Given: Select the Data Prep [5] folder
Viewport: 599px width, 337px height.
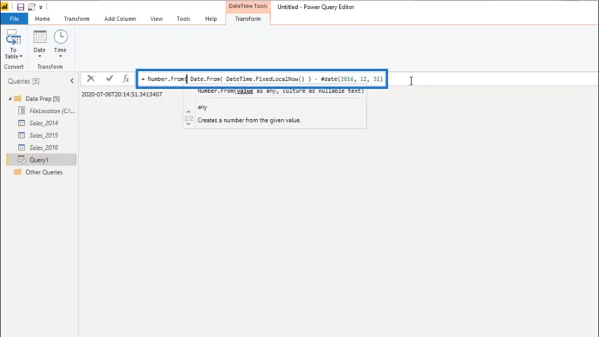Looking at the screenshot, I should [x=43, y=99].
